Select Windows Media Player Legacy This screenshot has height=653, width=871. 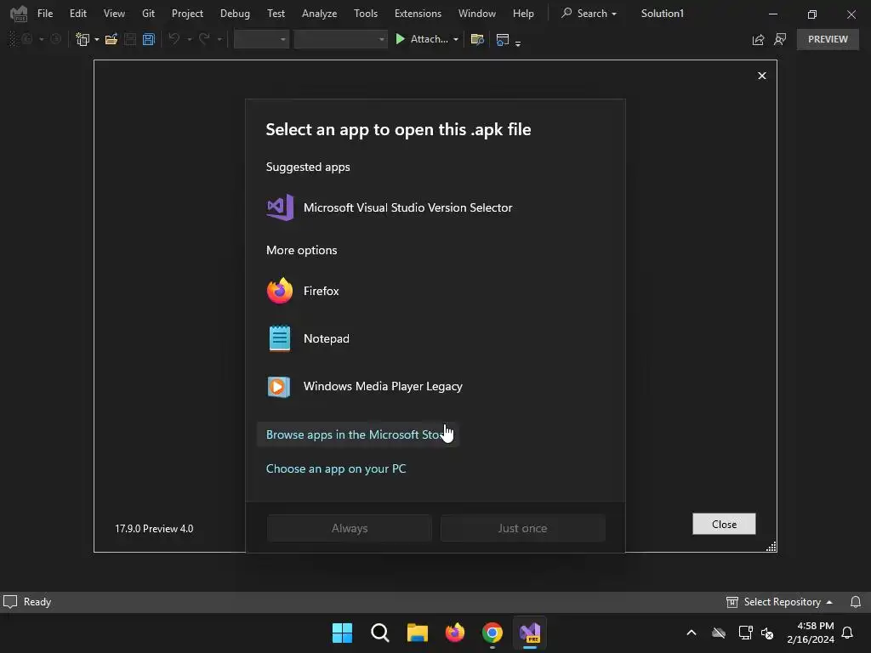click(435, 387)
